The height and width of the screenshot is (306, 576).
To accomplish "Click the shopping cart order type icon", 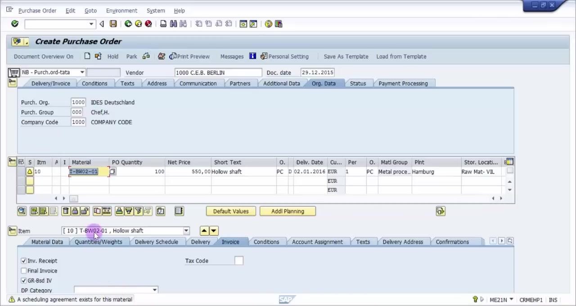I will click(14, 72).
